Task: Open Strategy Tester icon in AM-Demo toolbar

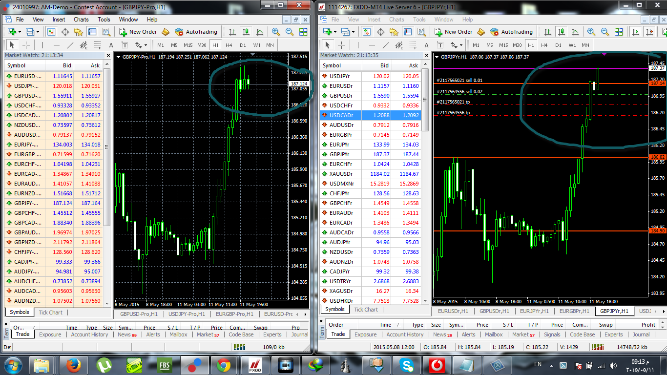Action: [106, 32]
